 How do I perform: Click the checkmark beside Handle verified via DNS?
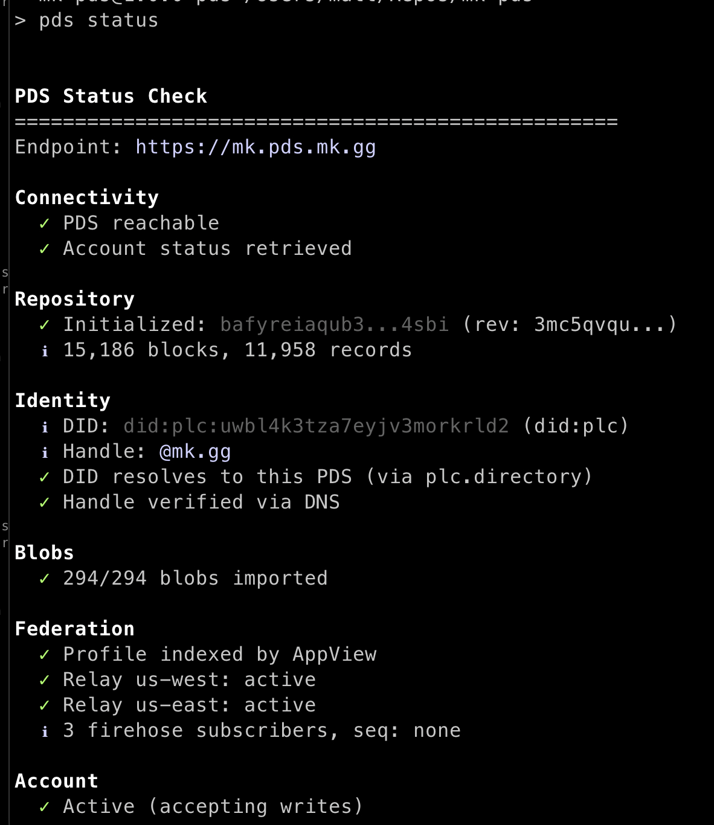point(44,503)
